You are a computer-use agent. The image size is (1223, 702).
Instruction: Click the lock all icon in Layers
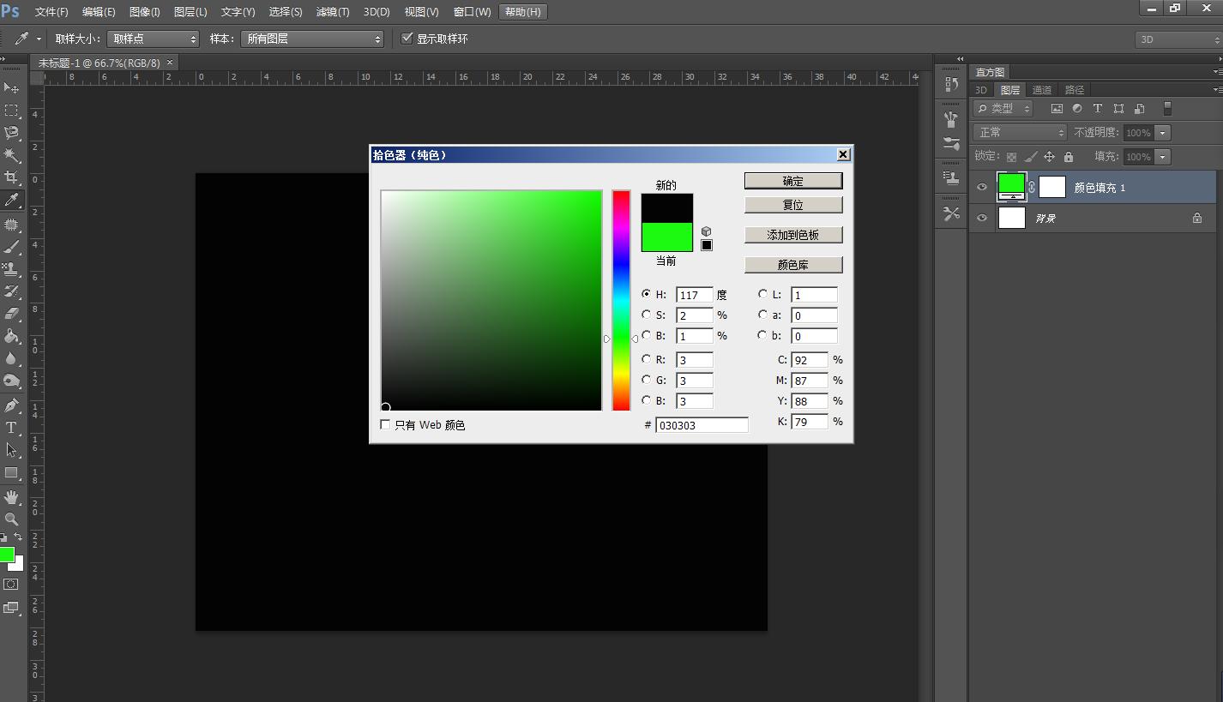coord(1069,157)
